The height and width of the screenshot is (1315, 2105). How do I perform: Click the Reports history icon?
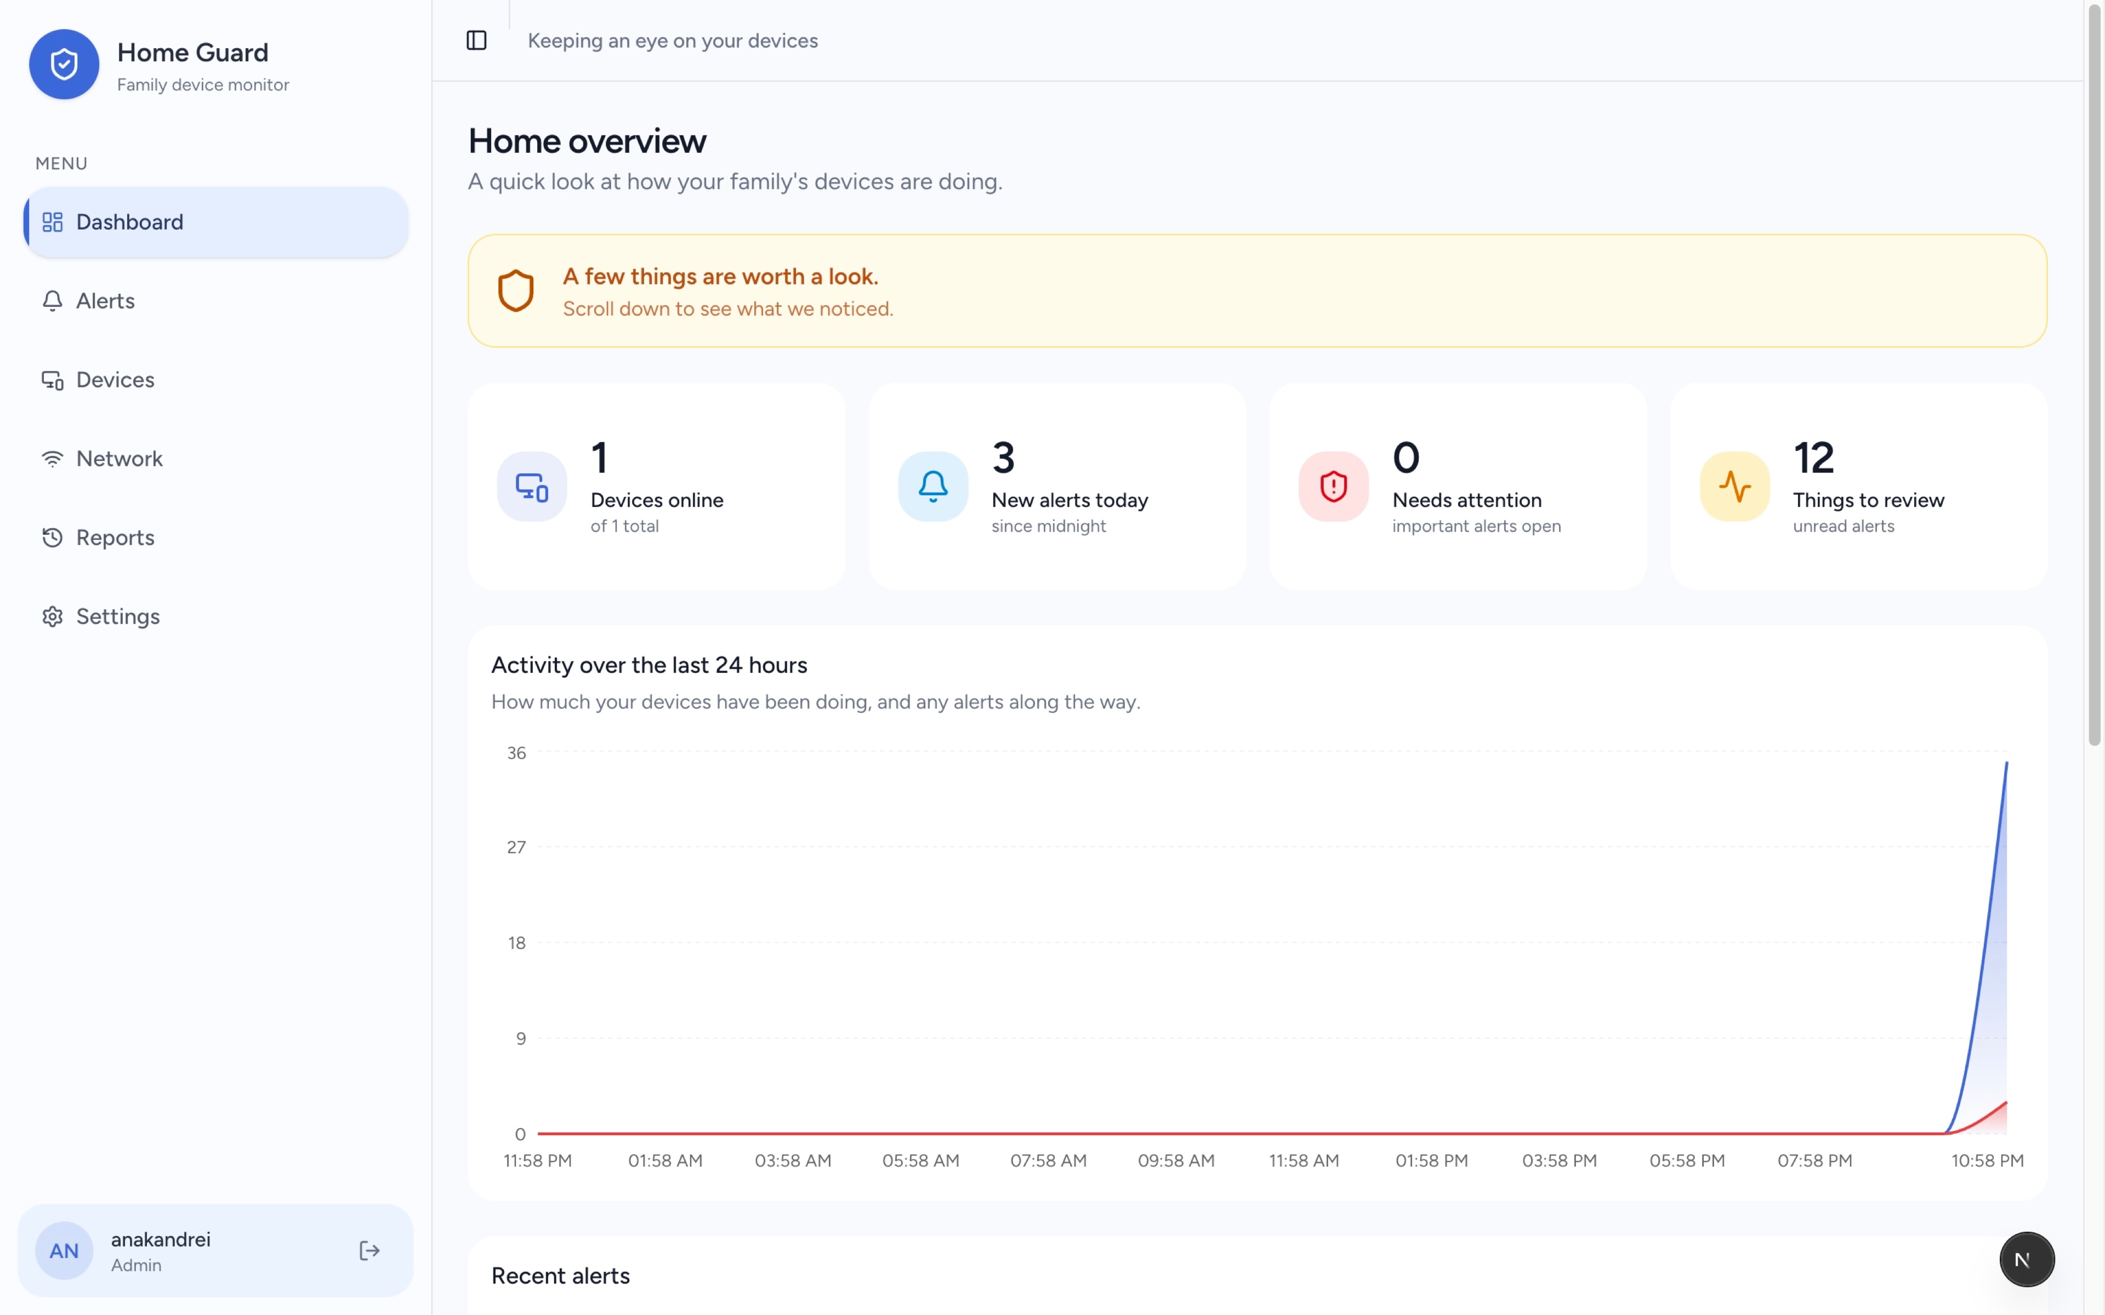tap(52, 538)
